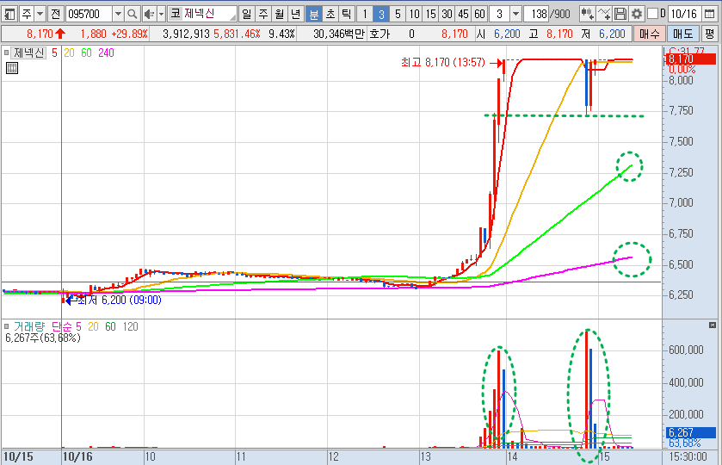Click the add indicator line icon
The width and height of the screenshot is (722, 465).
(603, 14)
